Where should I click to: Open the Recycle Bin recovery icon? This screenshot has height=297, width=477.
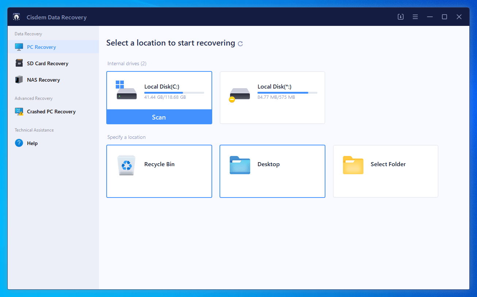point(126,165)
